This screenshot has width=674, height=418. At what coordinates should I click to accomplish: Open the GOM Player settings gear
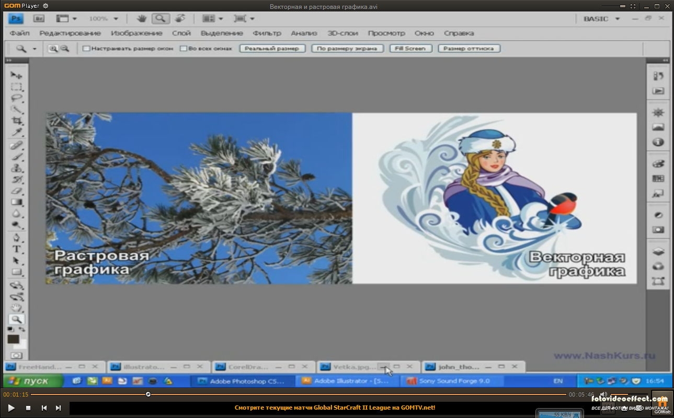tap(45, 6)
